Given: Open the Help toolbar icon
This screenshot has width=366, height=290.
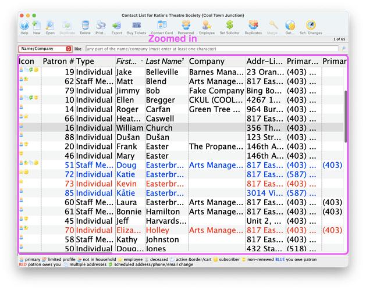Looking at the screenshot, I should tap(24, 25).
